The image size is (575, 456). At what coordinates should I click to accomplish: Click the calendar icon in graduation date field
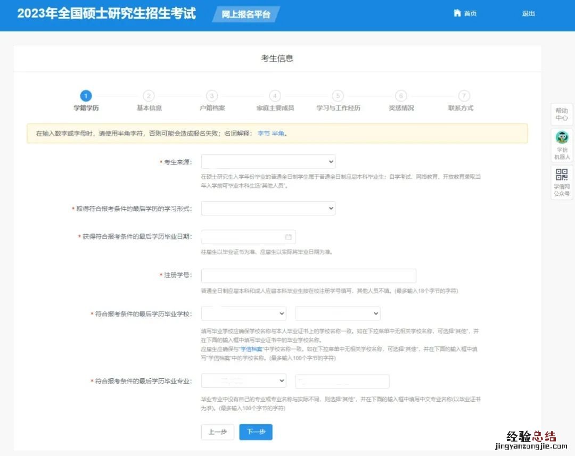(289, 237)
